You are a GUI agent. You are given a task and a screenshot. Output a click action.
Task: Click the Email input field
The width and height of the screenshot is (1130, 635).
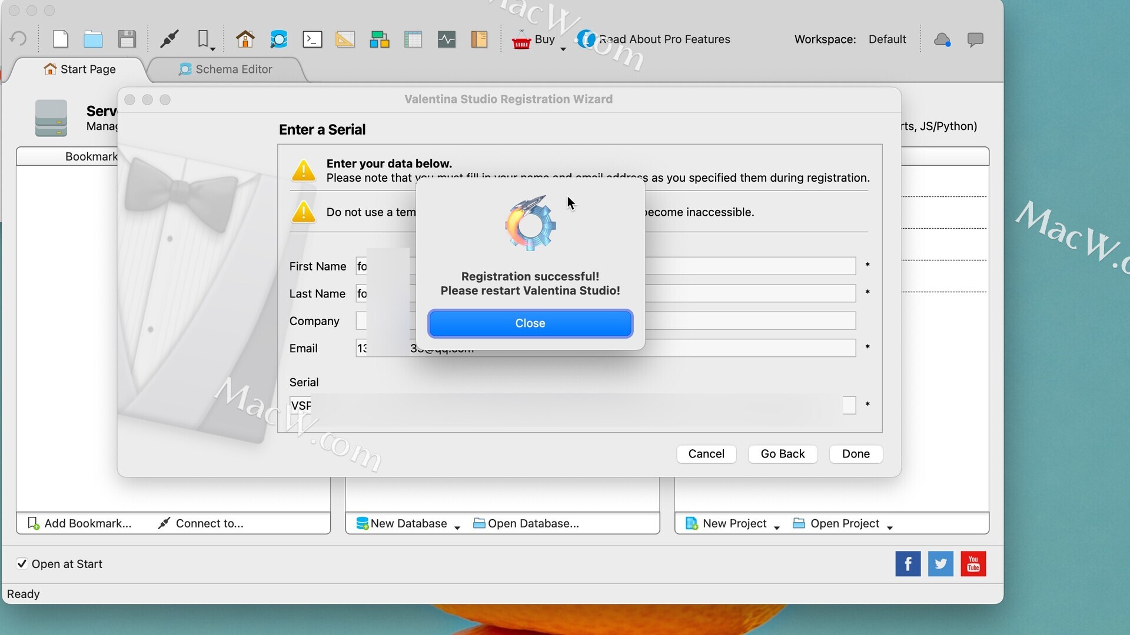click(x=606, y=348)
